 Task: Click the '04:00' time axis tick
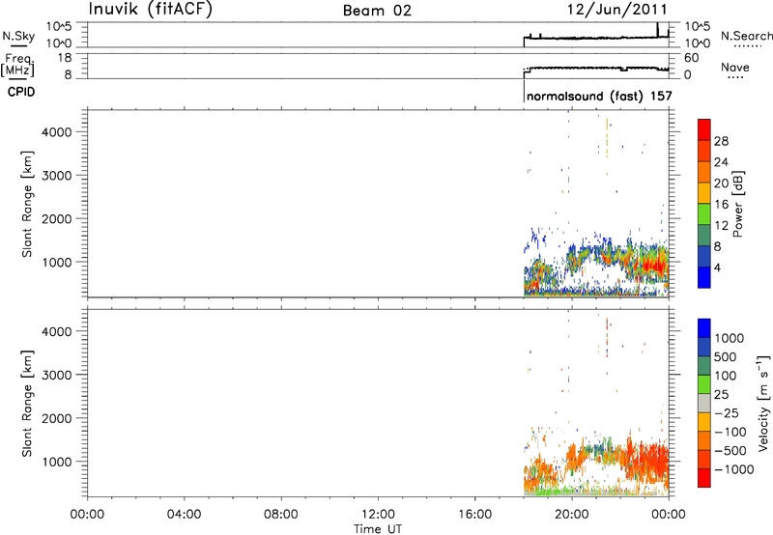[x=185, y=515]
